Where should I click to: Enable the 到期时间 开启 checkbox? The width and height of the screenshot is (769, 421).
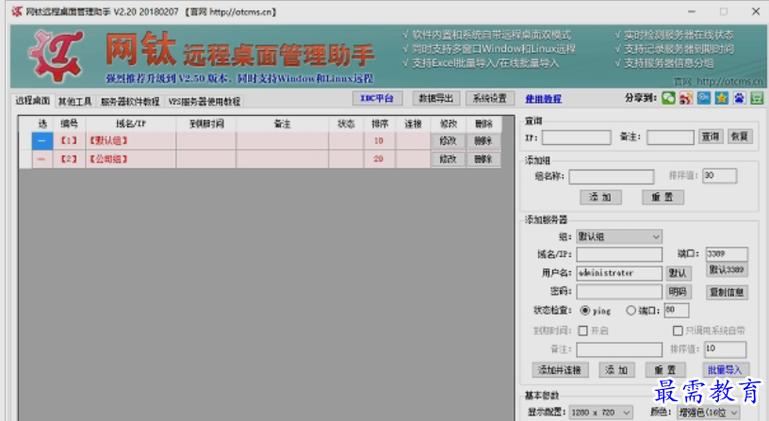click(x=582, y=331)
